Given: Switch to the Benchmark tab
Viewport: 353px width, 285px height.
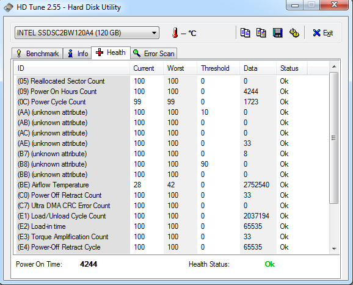Looking at the screenshot, I should 37,54.
